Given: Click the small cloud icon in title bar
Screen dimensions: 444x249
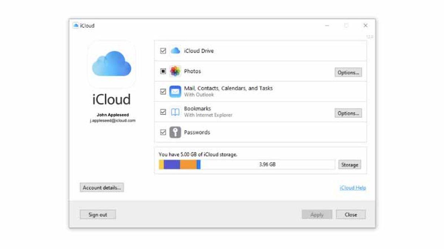Looking at the screenshot, I should pyautogui.click(x=77, y=25).
